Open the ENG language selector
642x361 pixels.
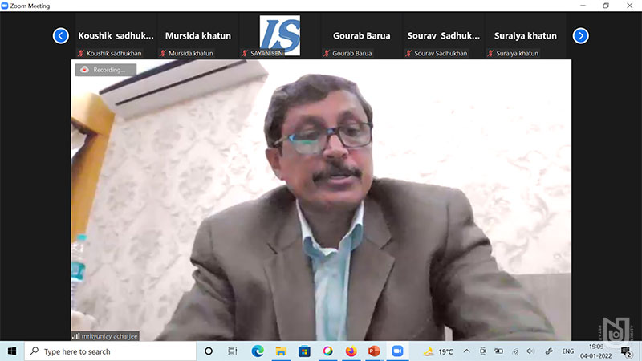click(567, 351)
